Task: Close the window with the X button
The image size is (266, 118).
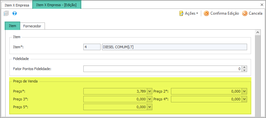Action: coord(262,5)
